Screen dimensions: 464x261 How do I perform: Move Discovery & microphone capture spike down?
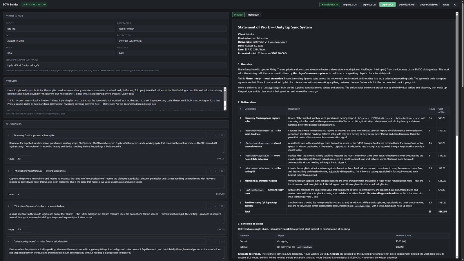(x=216, y=135)
